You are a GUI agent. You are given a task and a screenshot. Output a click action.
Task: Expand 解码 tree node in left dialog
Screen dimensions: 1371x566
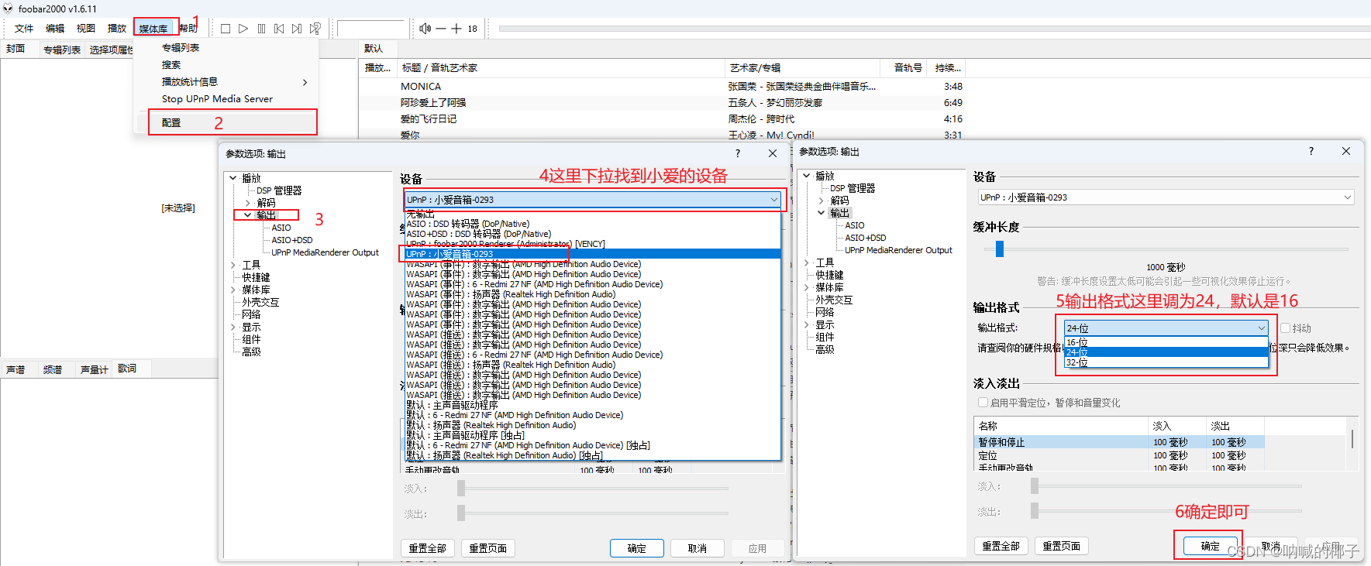point(248,203)
